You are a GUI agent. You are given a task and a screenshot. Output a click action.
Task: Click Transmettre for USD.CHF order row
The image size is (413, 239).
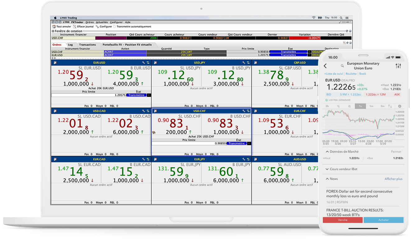(x=288, y=52)
